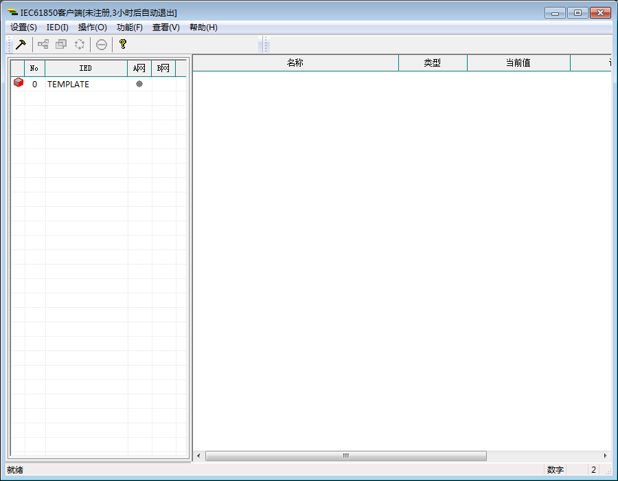Open the 操作(O) menu
618x481 pixels.
(x=93, y=27)
